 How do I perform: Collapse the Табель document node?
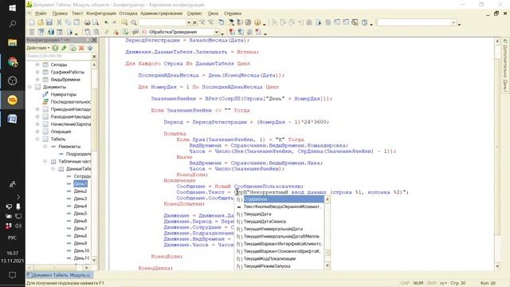click(x=37, y=139)
